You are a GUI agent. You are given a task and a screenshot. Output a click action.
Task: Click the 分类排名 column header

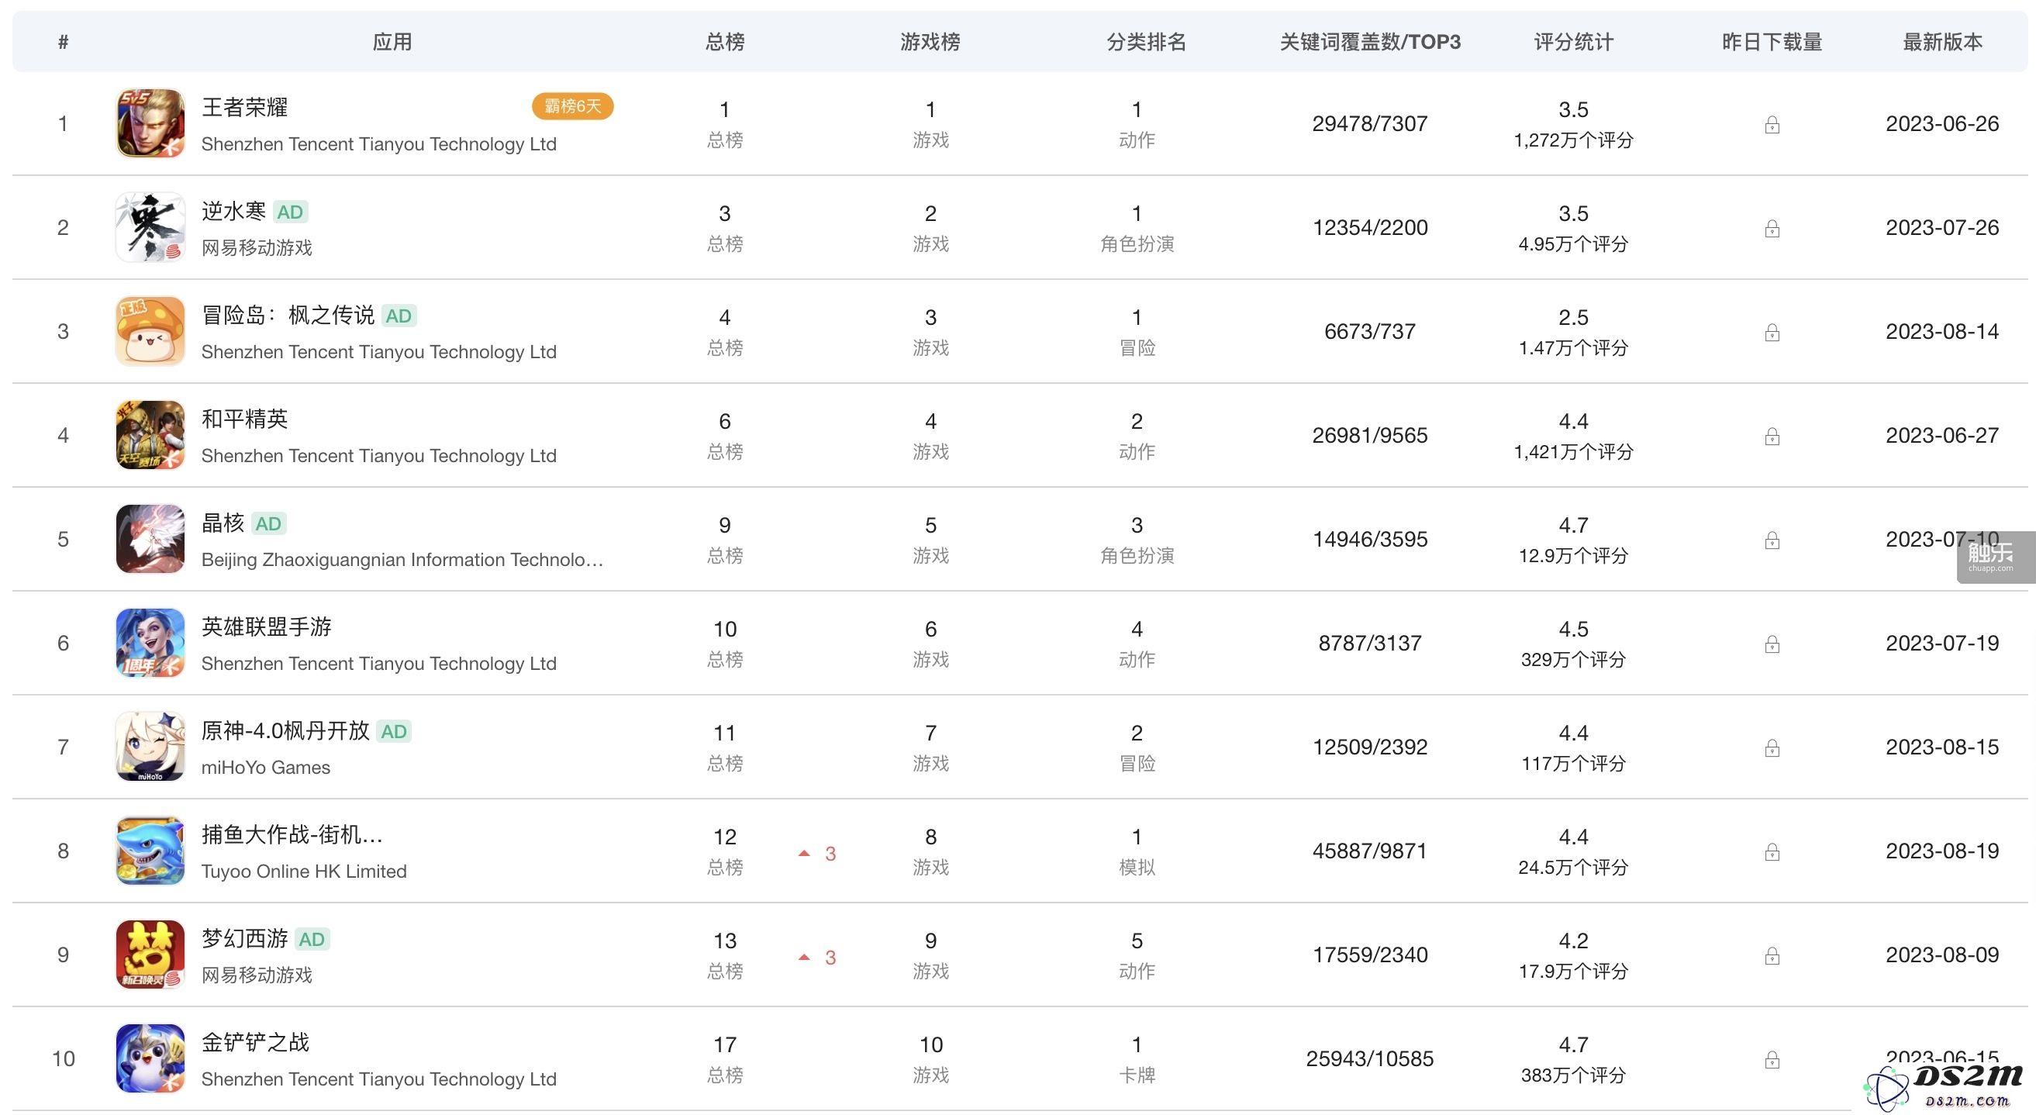pos(1146,42)
